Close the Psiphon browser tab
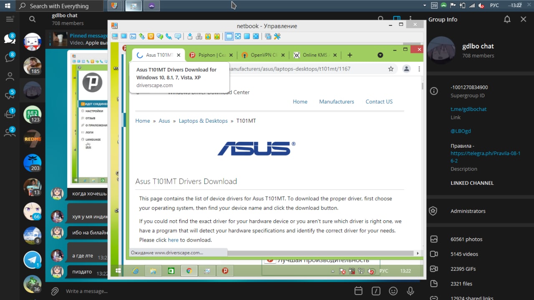The height and width of the screenshot is (300, 534). point(231,55)
